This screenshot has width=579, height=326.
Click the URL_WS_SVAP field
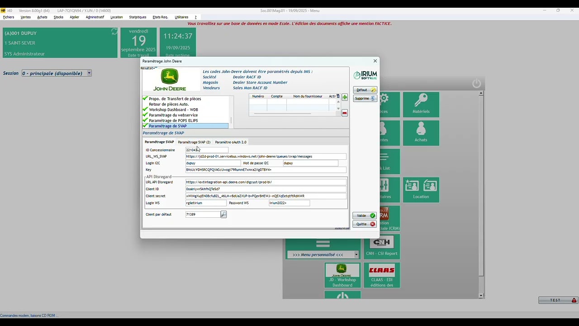click(266, 156)
